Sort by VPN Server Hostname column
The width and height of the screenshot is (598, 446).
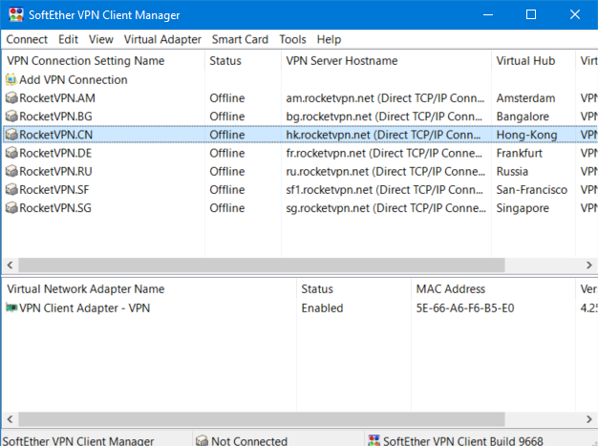point(386,60)
